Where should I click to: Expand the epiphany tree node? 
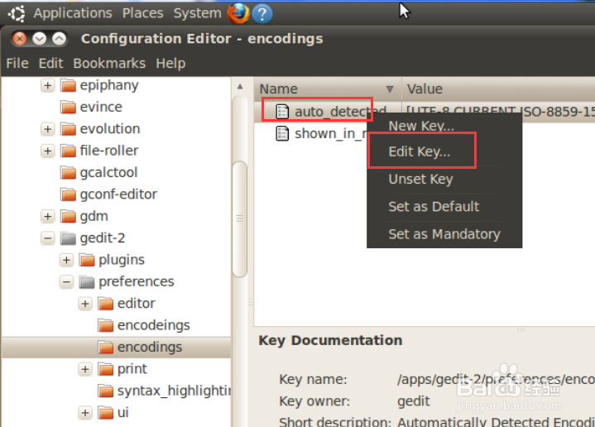[48, 85]
